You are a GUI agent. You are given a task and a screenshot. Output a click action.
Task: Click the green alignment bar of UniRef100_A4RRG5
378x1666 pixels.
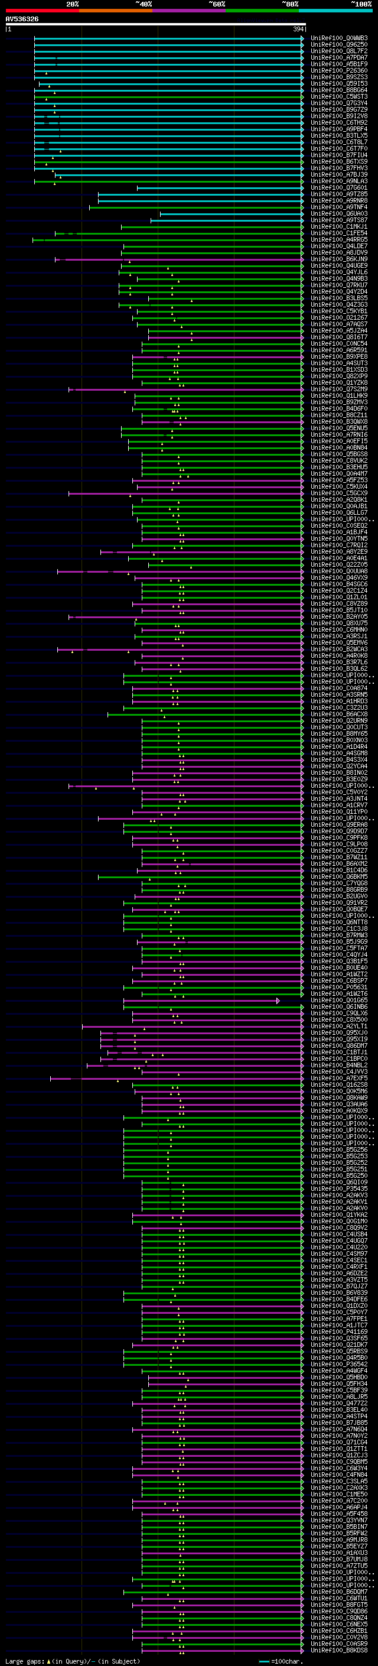click(168, 240)
